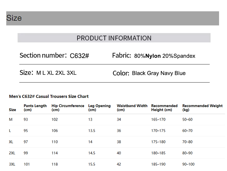Select the M size row label
227x171 pixels.
(11, 120)
